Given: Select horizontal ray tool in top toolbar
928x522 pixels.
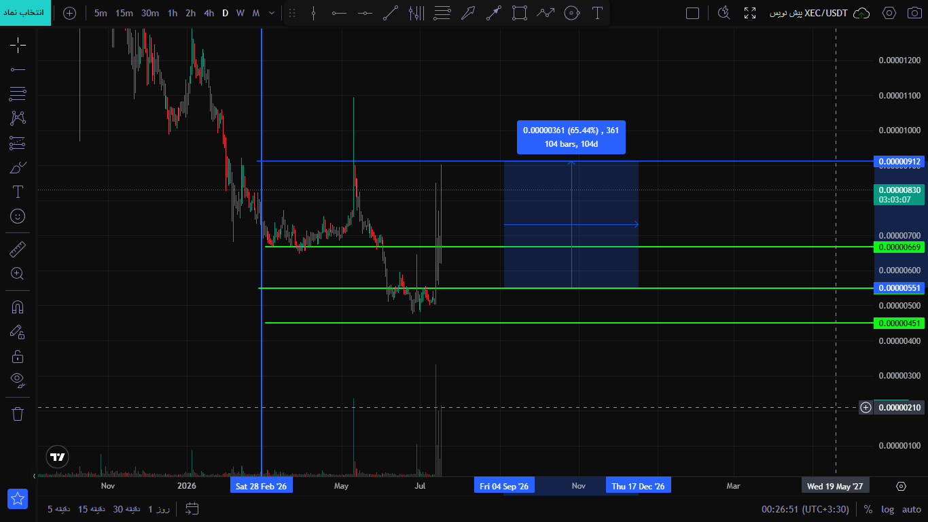Looking at the screenshot, I should [x=339, y=13].
